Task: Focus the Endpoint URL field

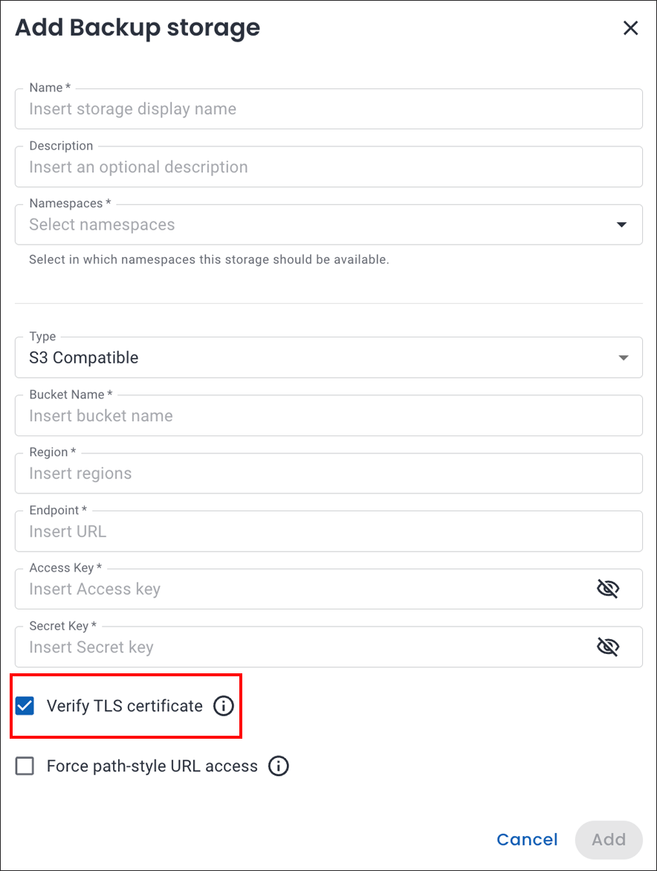Action: [x=328, y=531]
